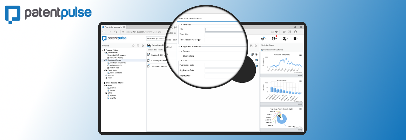The width and height of the screenshot is (406, 140).
Task: Expand the Numbers section
Action: (x=186, y=51)
